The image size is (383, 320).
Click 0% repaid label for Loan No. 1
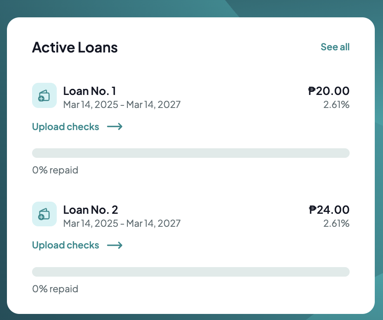55,170
